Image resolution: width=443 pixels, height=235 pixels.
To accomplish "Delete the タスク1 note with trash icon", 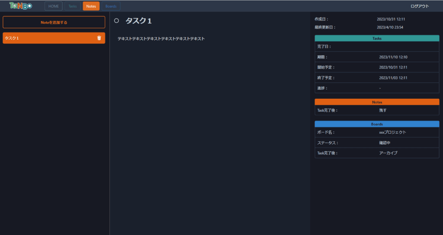I will click(x=99, y=38).
